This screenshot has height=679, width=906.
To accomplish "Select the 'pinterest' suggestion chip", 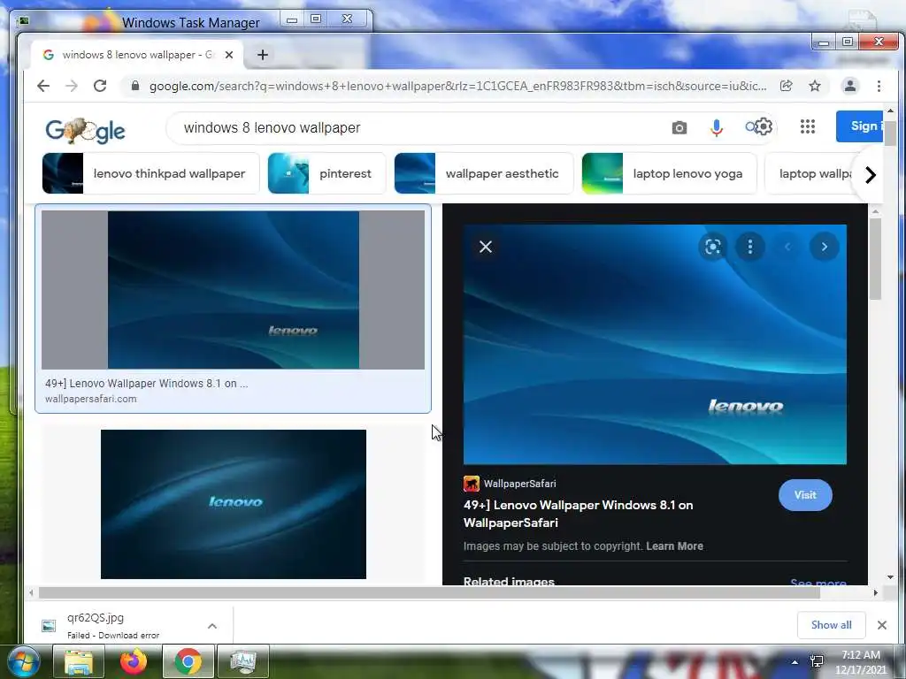I will pos(326,173).
